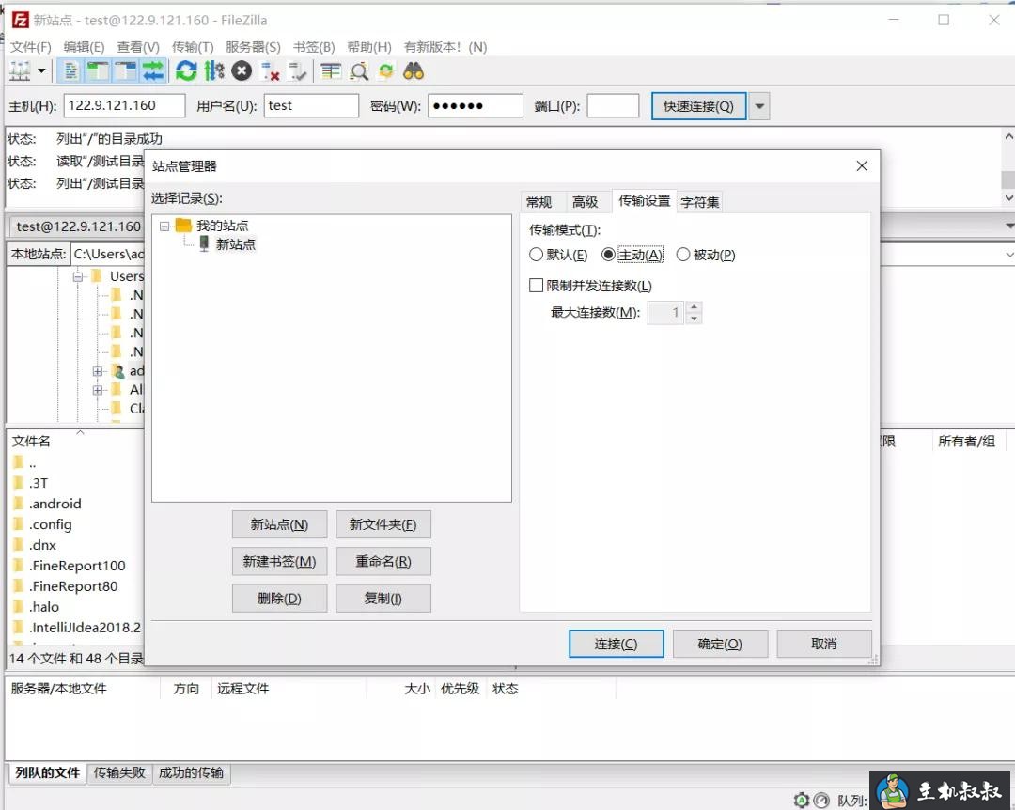Switch to 列队的文件 queue tab
The height and width of the screenshot is (810, 1015).
coord(47,772)
